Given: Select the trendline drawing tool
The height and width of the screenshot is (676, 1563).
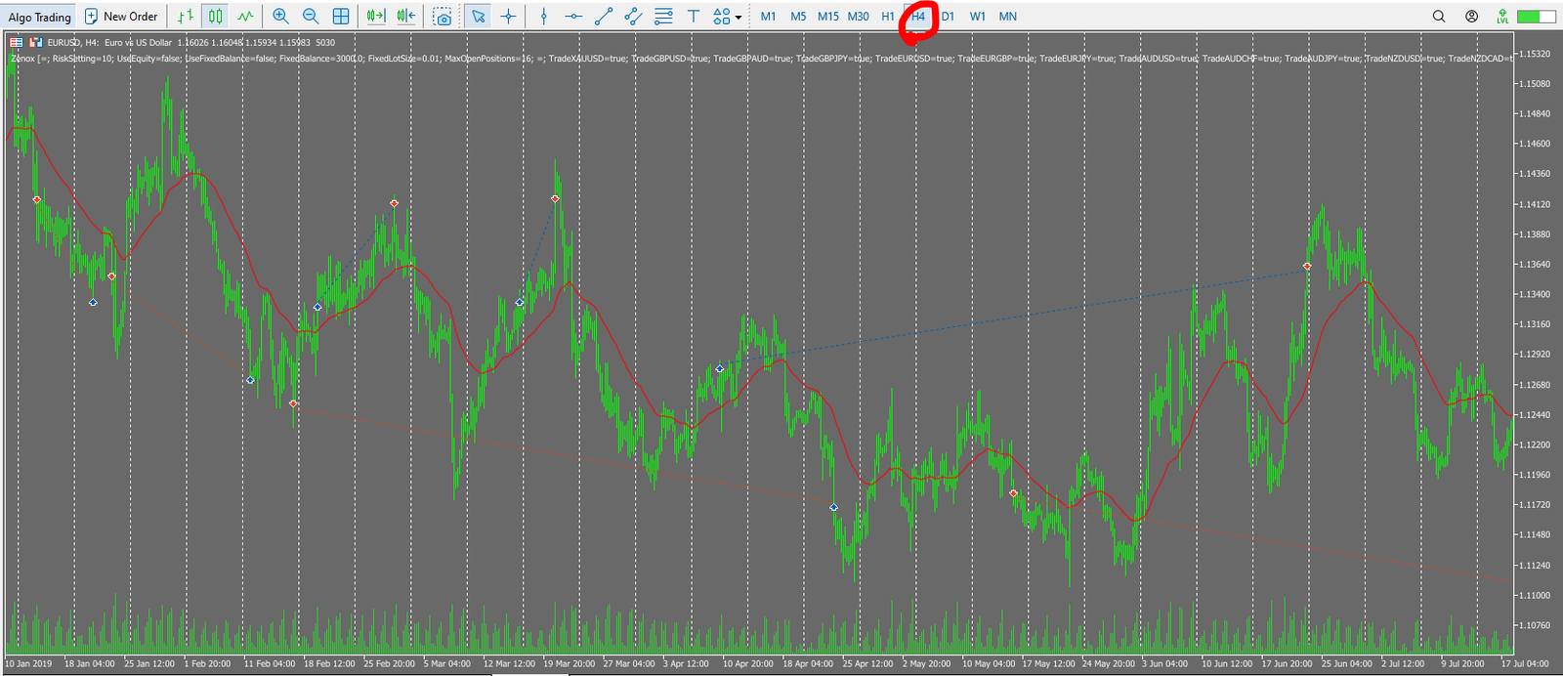Looking at the screenshot, I should [x=604, y=17].
